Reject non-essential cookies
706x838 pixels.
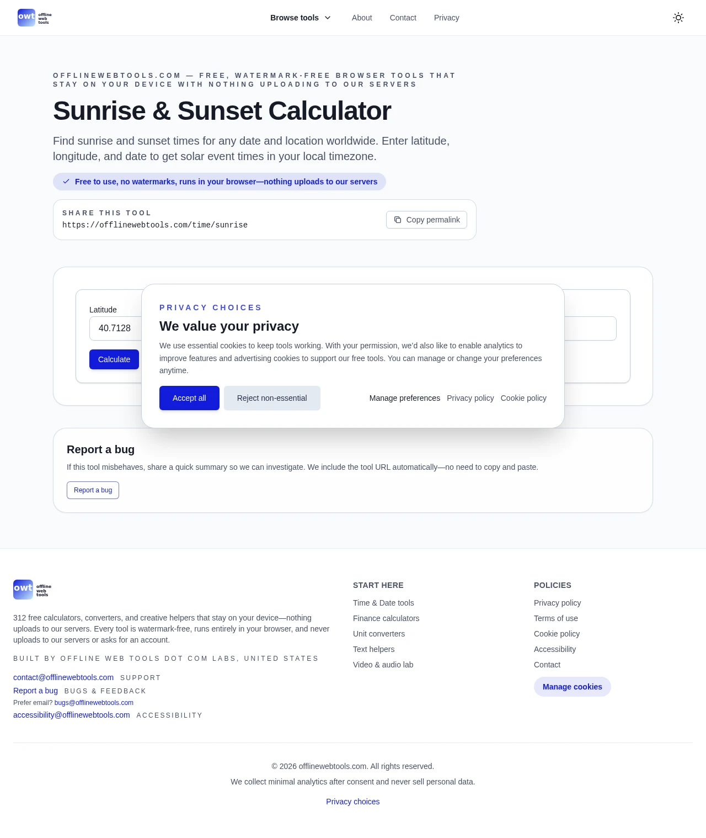[272, 398]
